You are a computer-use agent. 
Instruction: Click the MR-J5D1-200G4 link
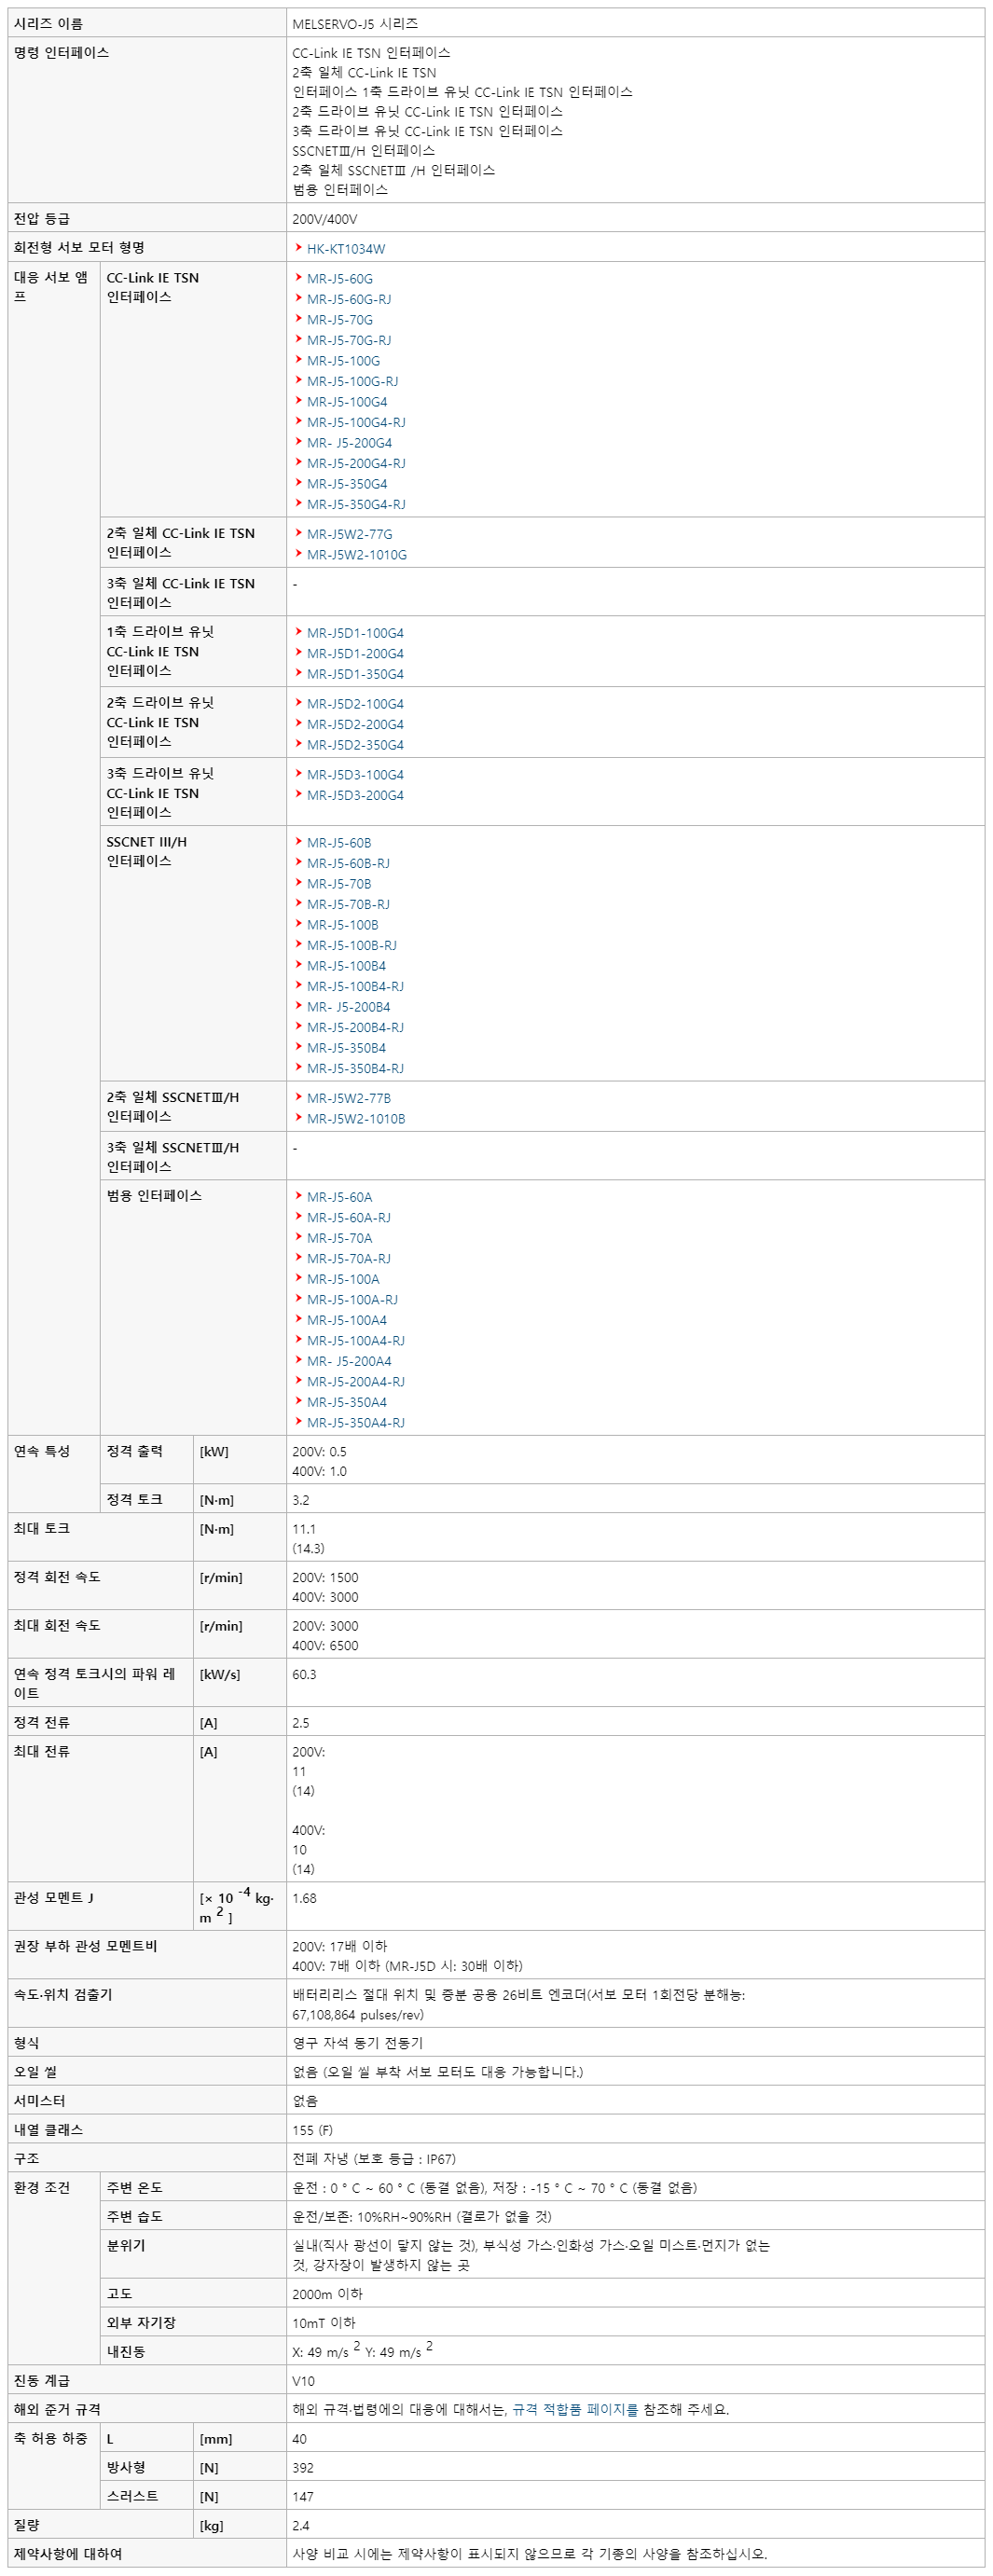click(x=355, y=653)
